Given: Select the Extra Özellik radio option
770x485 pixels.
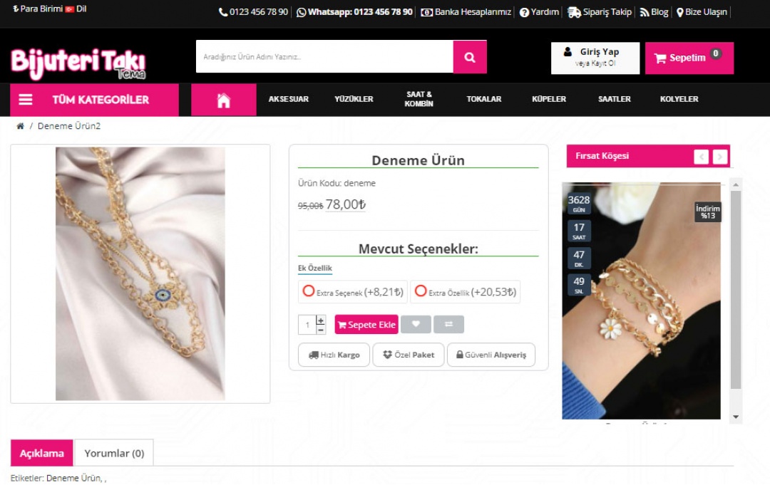Looking at the screenshot, I should pyautogui.click(x=421, y=291).
